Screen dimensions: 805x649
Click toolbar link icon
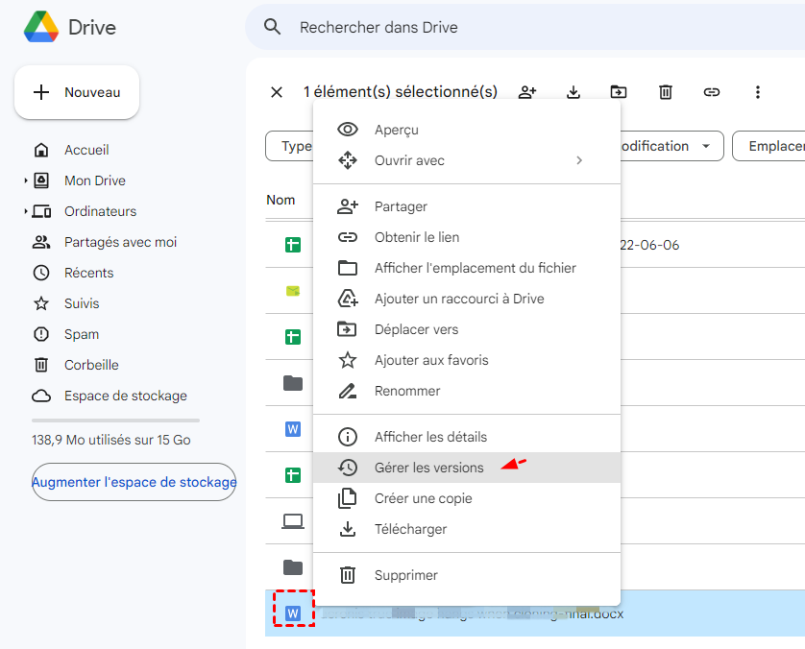coord(712,92)
